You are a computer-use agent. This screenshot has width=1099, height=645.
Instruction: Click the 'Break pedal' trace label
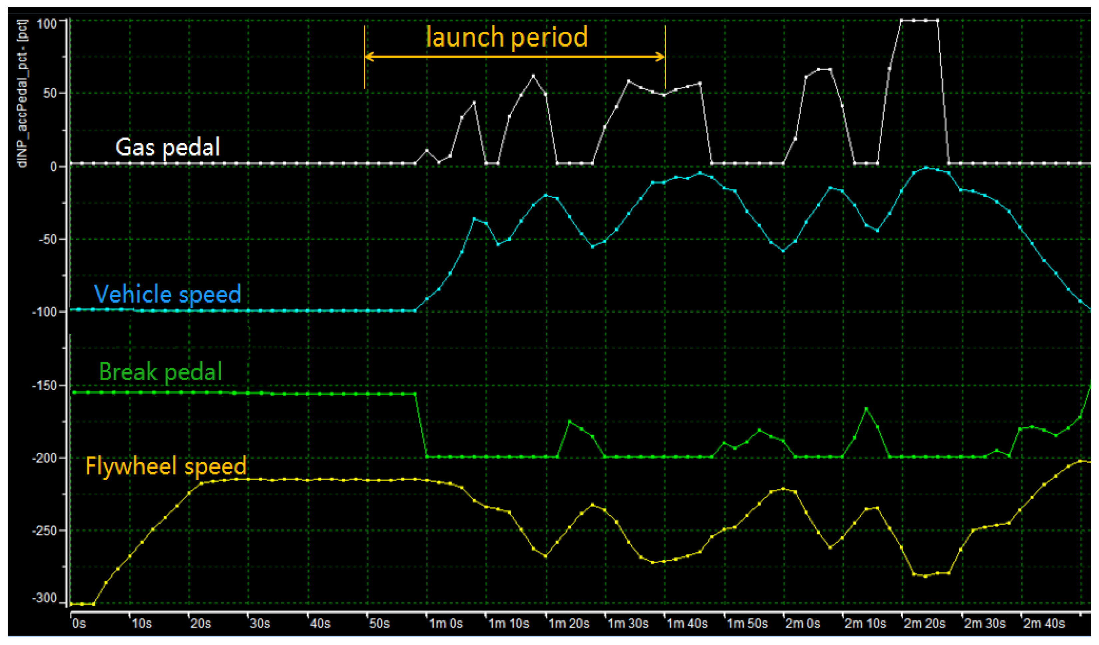tap(160, 372)
